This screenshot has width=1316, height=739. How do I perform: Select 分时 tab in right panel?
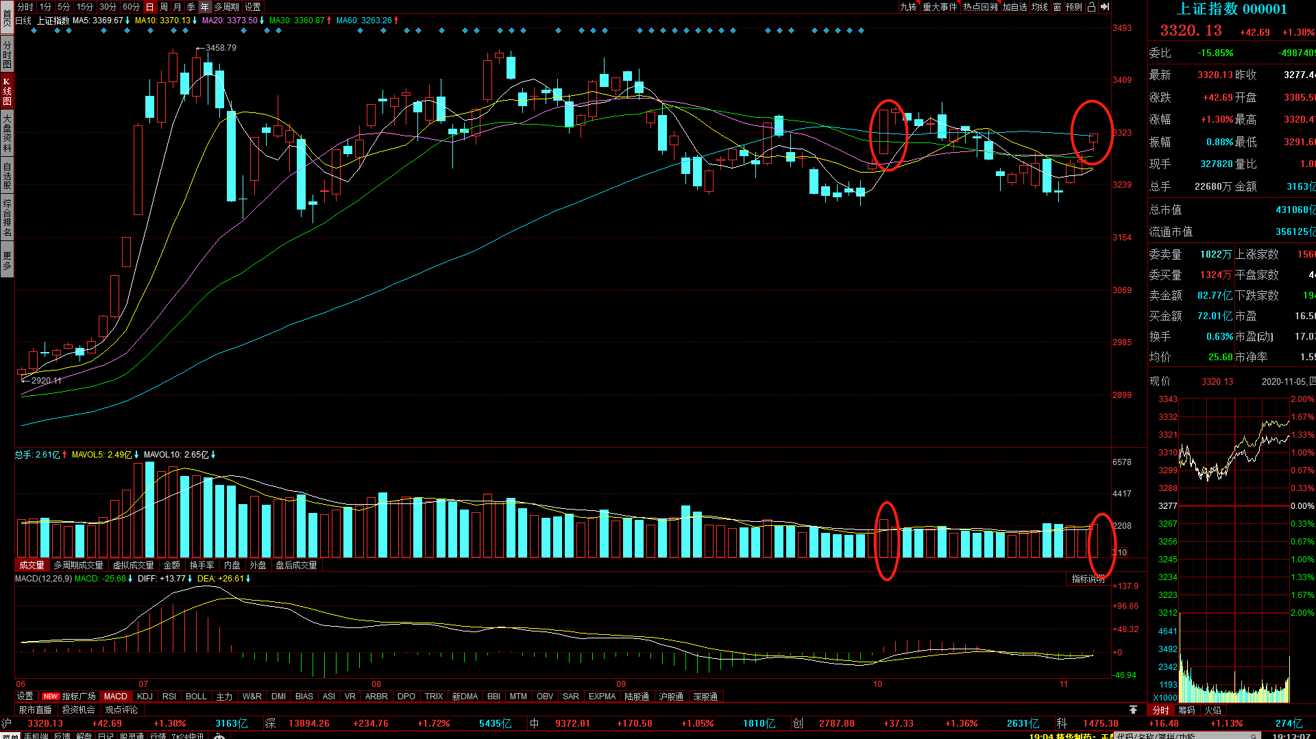[1161, 710]
